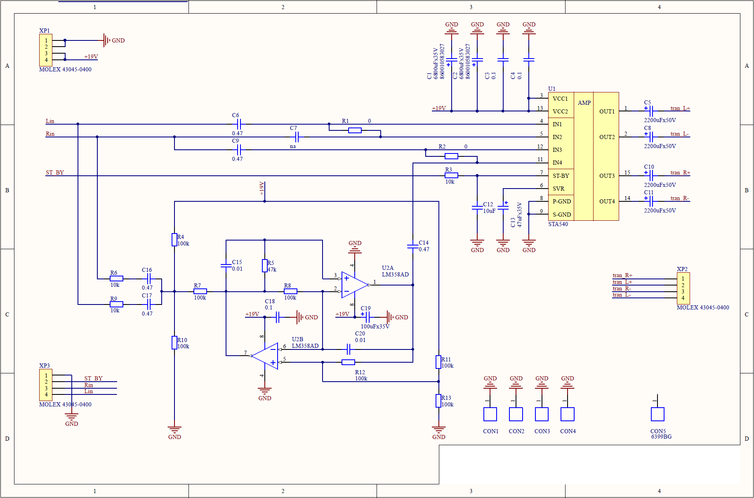The image size is (754, 498).
Task: Select the XP2 MOLEX connector
Action: (x=683, y=288)
